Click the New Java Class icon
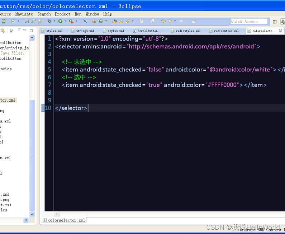The width and height of the screenshot is (285, 234). pos(101,21)
